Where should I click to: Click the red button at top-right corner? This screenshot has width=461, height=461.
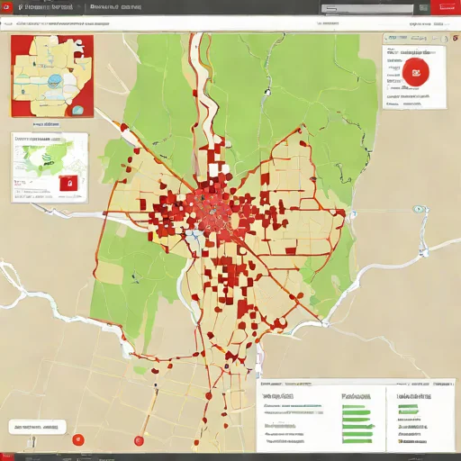(447, 7)
